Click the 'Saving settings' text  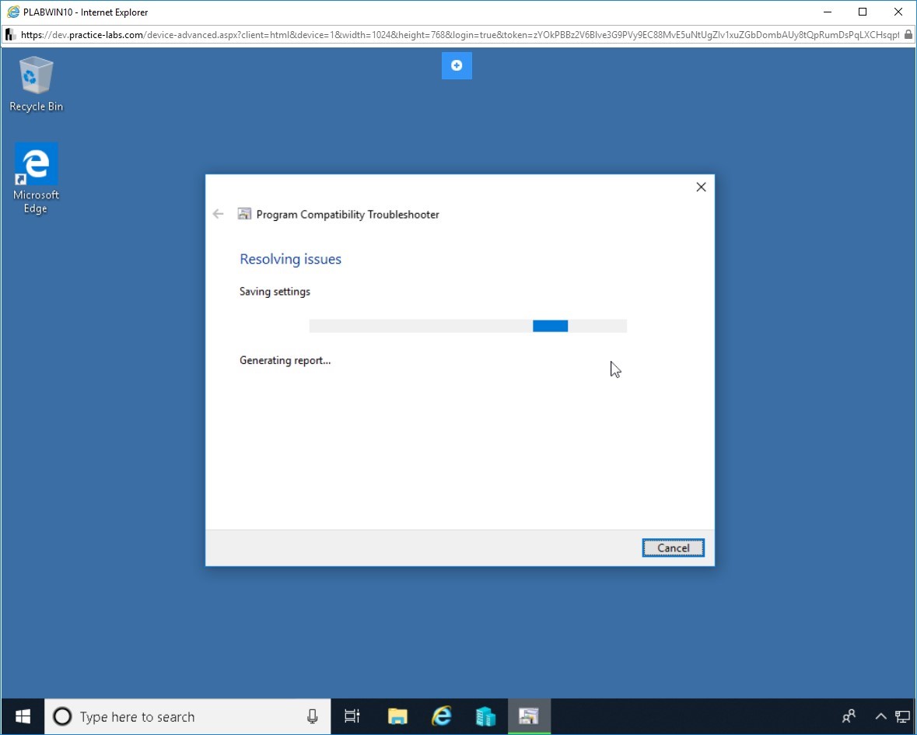(x=275, y=291)
